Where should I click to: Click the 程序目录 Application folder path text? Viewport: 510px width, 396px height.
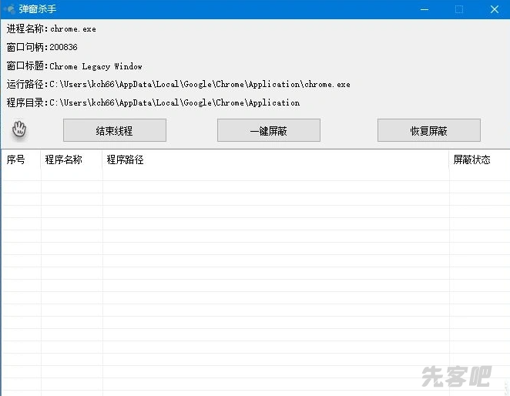tap(174, 103)
